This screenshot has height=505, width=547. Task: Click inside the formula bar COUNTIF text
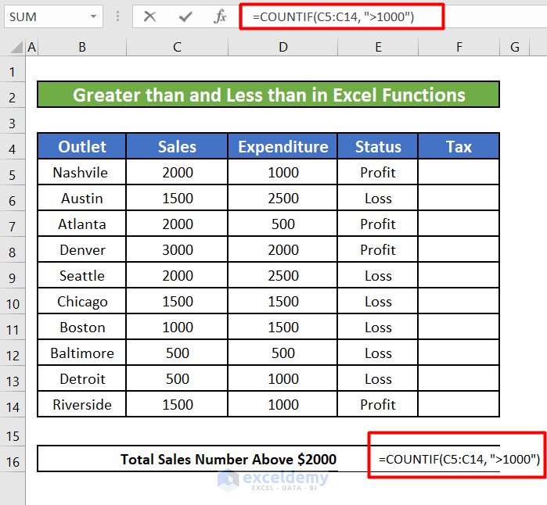tap(333, 16)
